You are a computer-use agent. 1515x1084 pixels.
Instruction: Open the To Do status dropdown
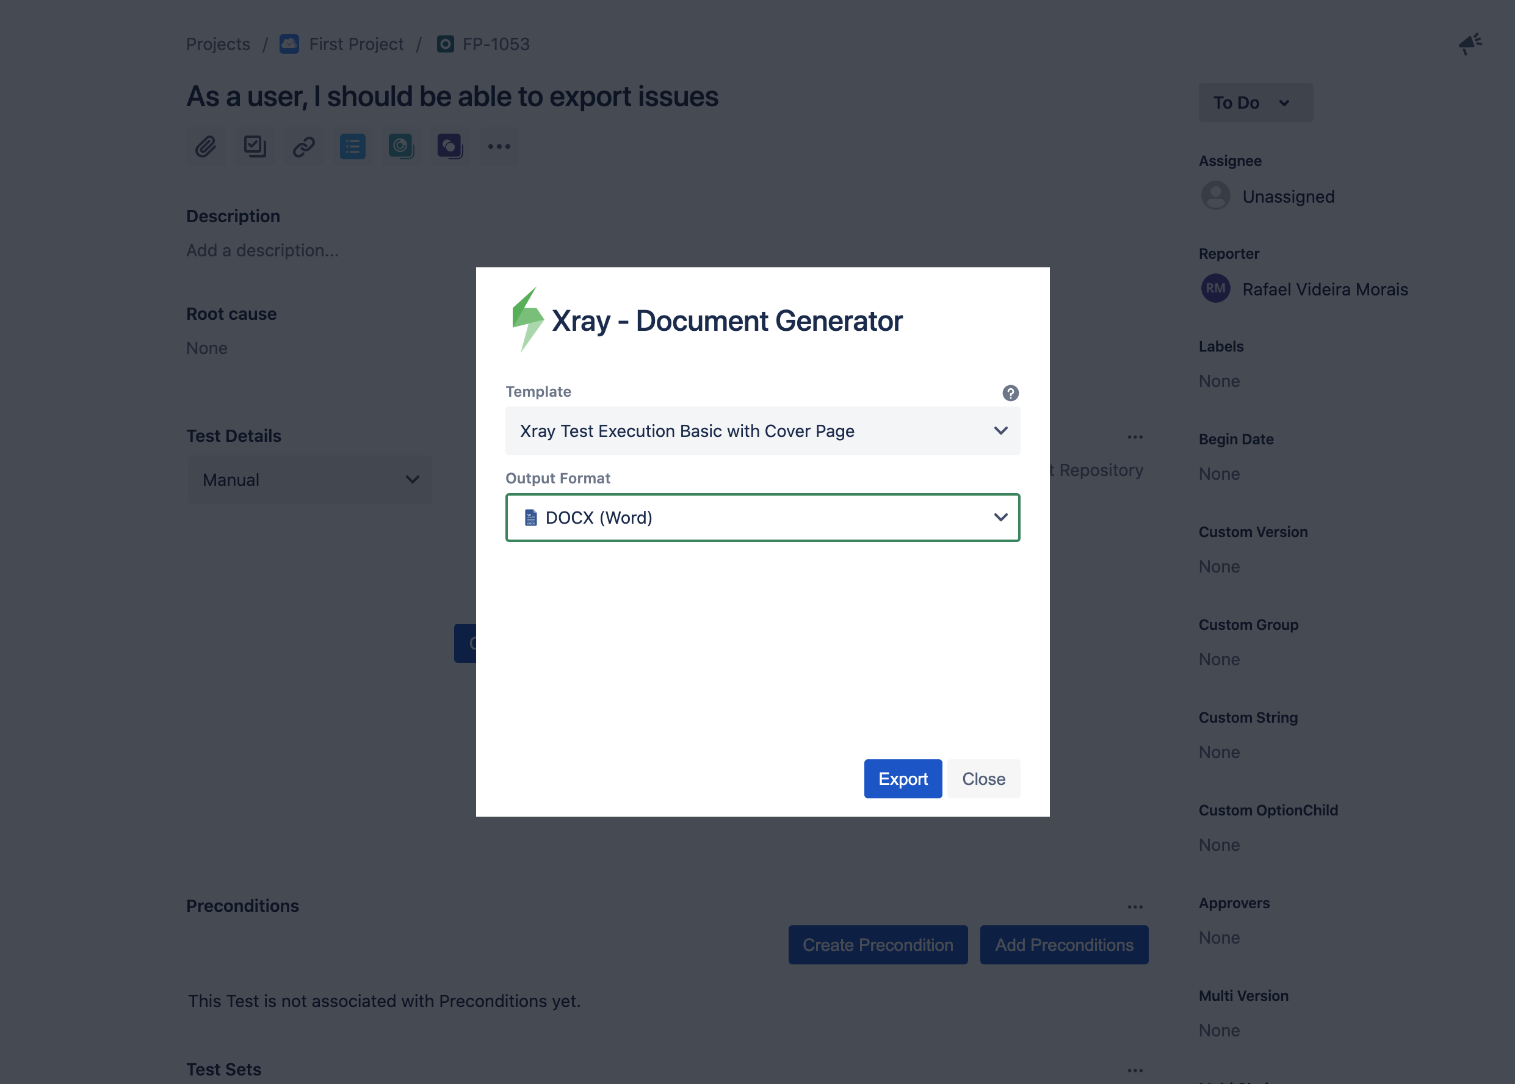1256,102
